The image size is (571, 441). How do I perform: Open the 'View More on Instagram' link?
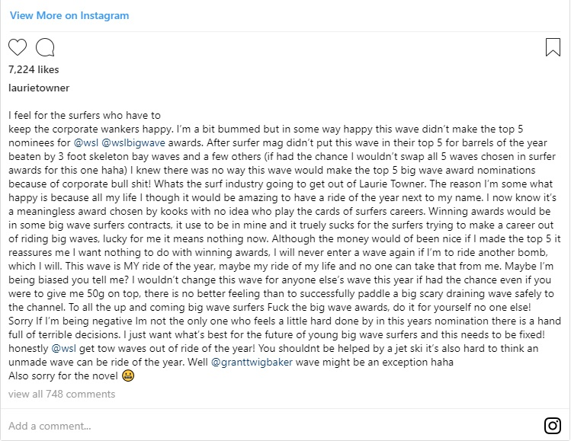pos(69,15)
